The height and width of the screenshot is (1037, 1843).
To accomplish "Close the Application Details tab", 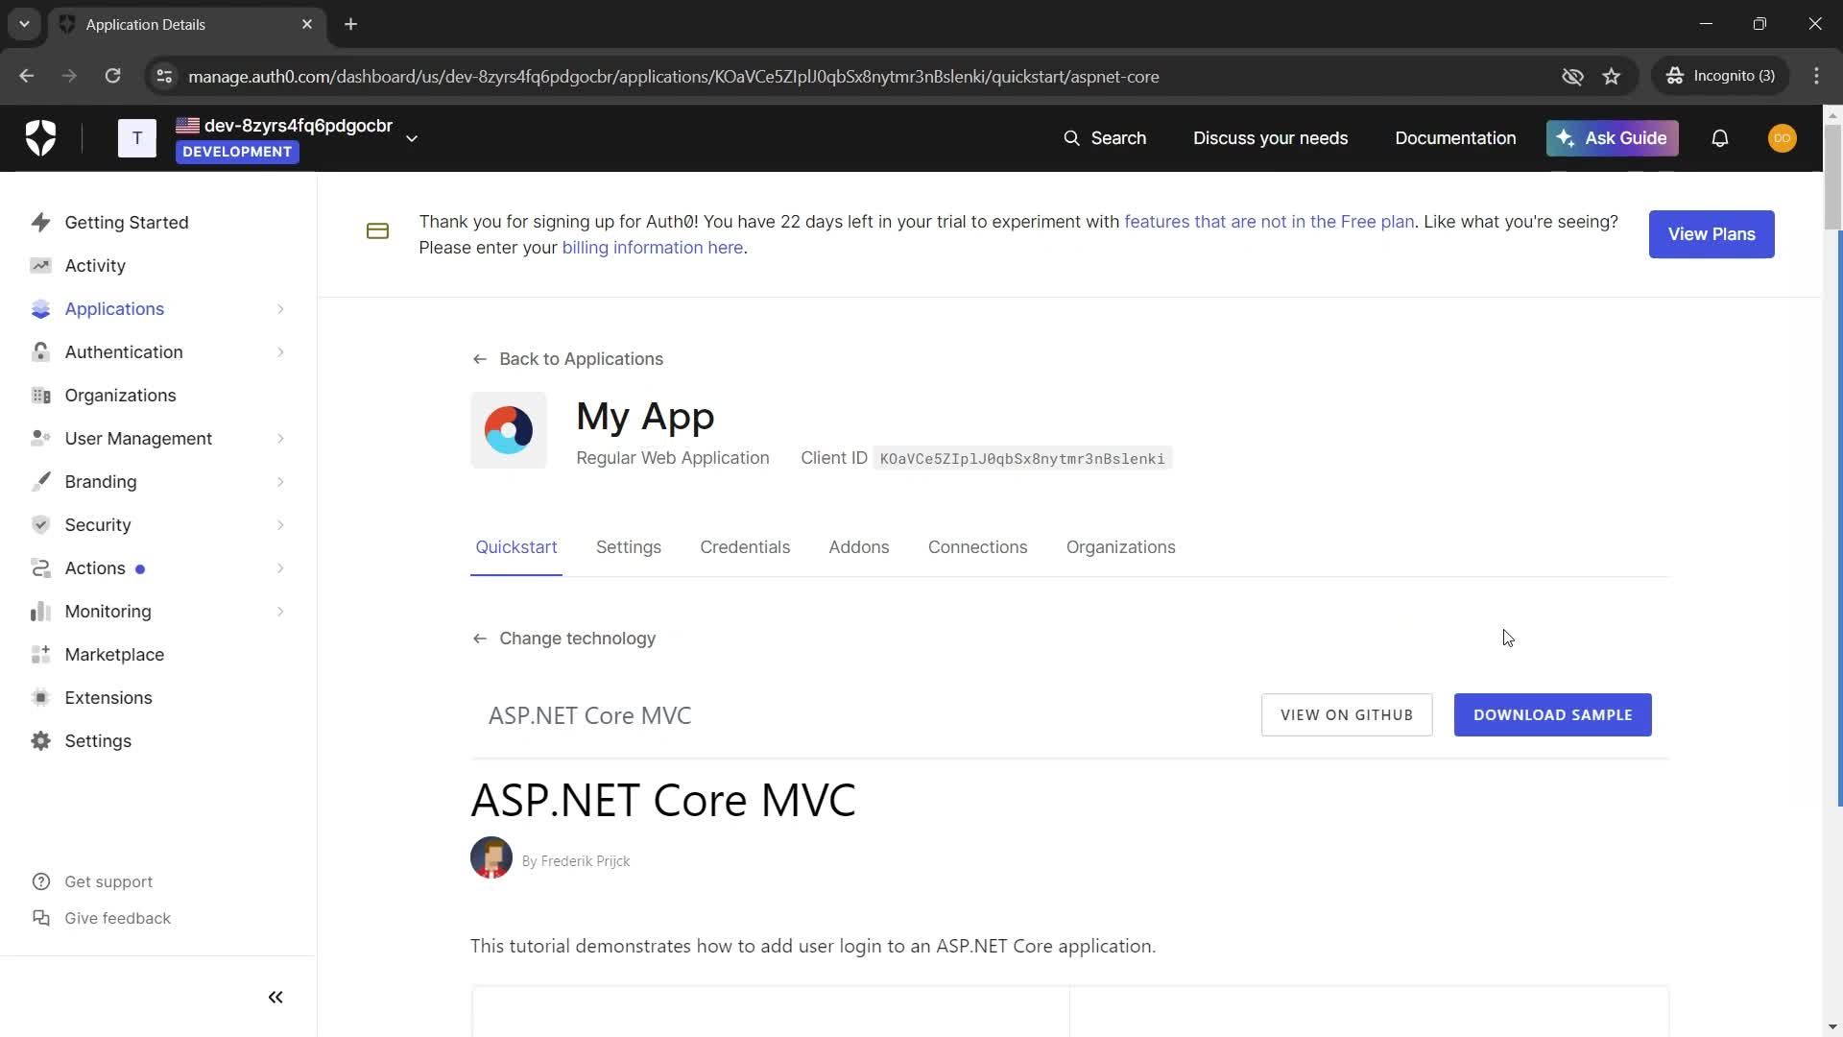I will pyautogui.click(x=307, y=24).
